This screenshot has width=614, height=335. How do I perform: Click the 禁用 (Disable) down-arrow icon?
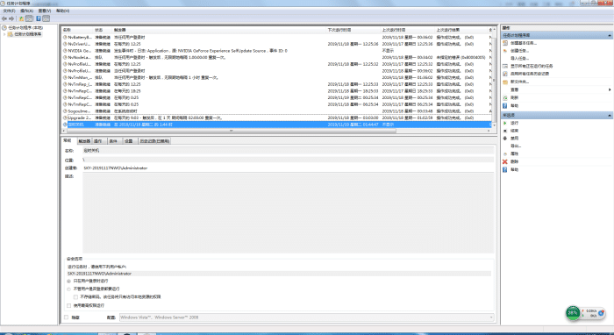505,139
